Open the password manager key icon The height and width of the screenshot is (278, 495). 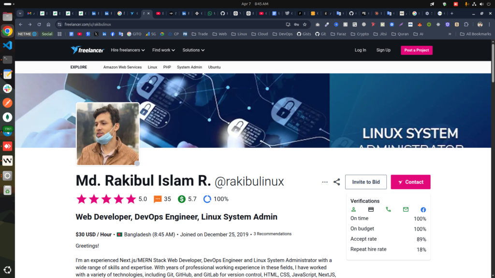(296, 24)
